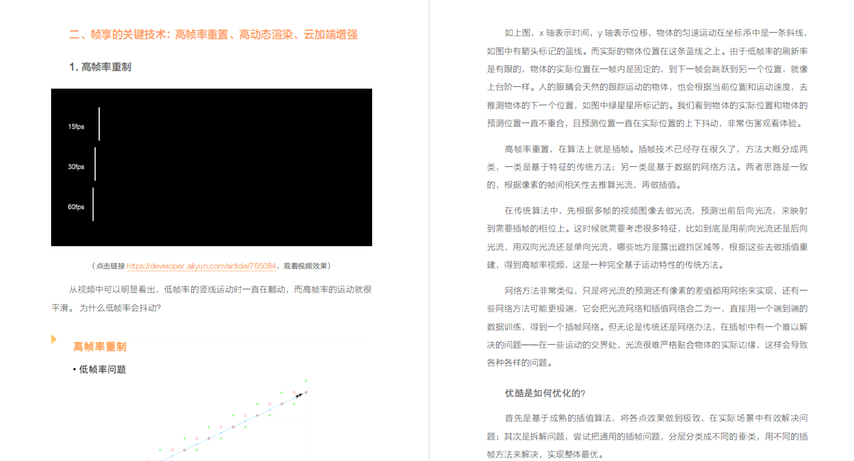Click the 30fps label in the video
Screen dimensions: 854x461
[76, 167]
